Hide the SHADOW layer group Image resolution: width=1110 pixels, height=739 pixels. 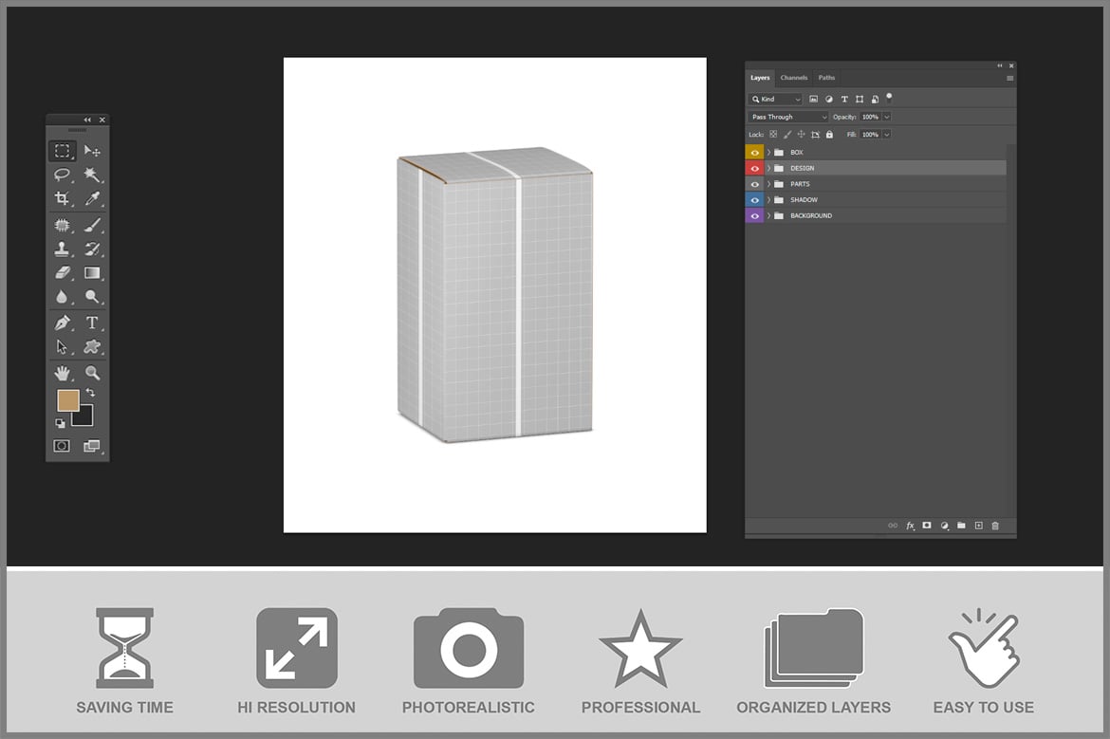tap(754, 199)
